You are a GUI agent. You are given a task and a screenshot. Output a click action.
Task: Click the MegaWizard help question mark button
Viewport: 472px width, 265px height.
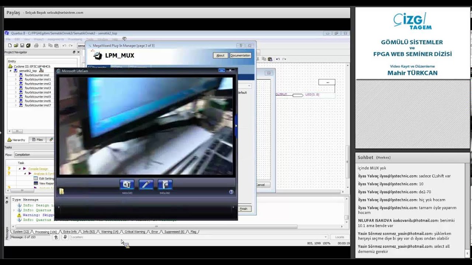pos(241,46)
